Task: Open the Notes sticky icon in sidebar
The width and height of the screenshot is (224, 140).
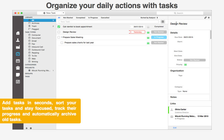Action: (x=18, y=75)
